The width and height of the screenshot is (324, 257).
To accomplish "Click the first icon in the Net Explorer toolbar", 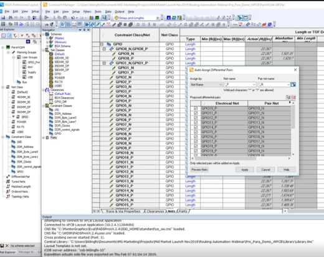I will click(4, 36).
